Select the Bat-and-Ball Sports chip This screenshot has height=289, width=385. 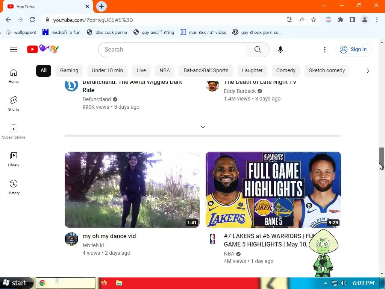pyautogui.click(x=206, y=70)
